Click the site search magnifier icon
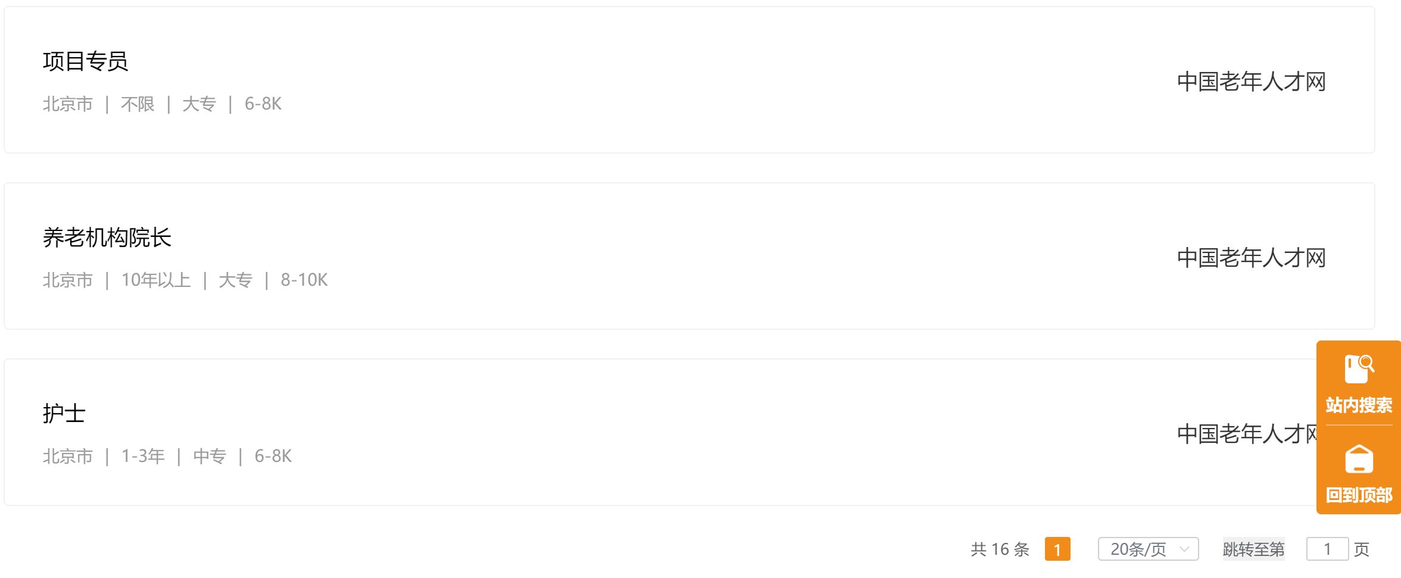Image resolution: width=1401 pixels, height=578 pixels. (x=1359, y=369)
